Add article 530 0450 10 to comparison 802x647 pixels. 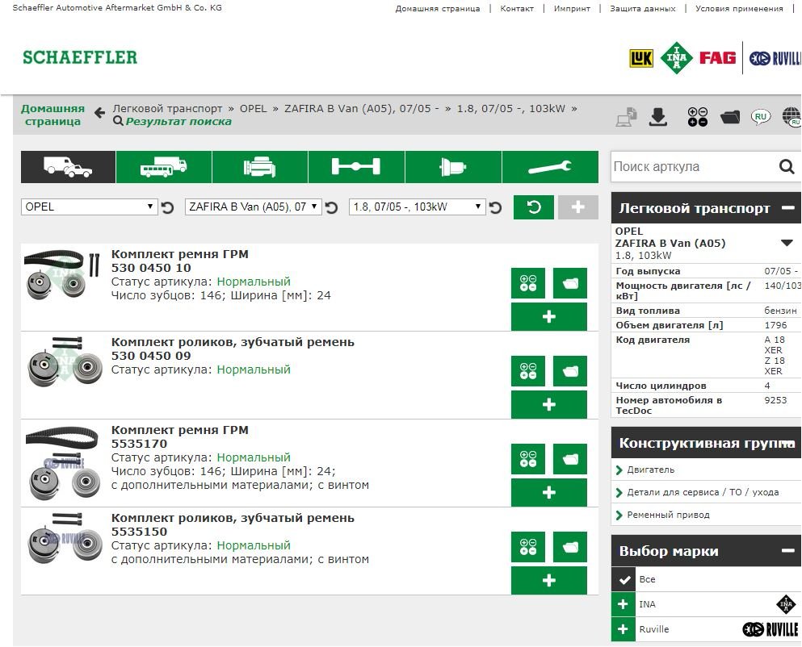(528, 283)
